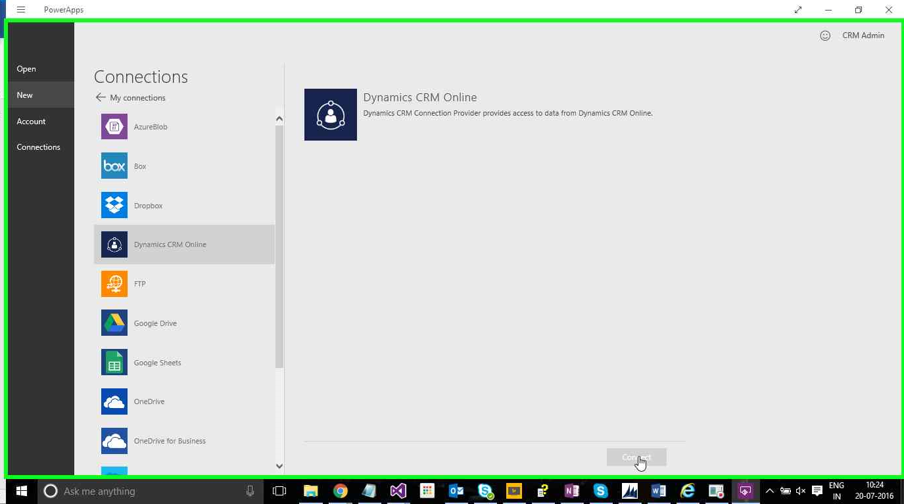Toggle the full-screen expand arrows in title bar
904x504 pixels.
797,10
